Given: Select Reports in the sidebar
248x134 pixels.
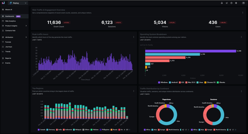Looking at the screenshot, I should 15,58.
